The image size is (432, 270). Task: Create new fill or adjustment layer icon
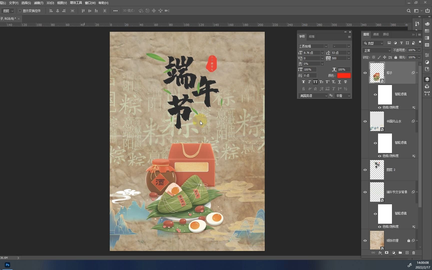pyautogui.click(x=393, y=253)
